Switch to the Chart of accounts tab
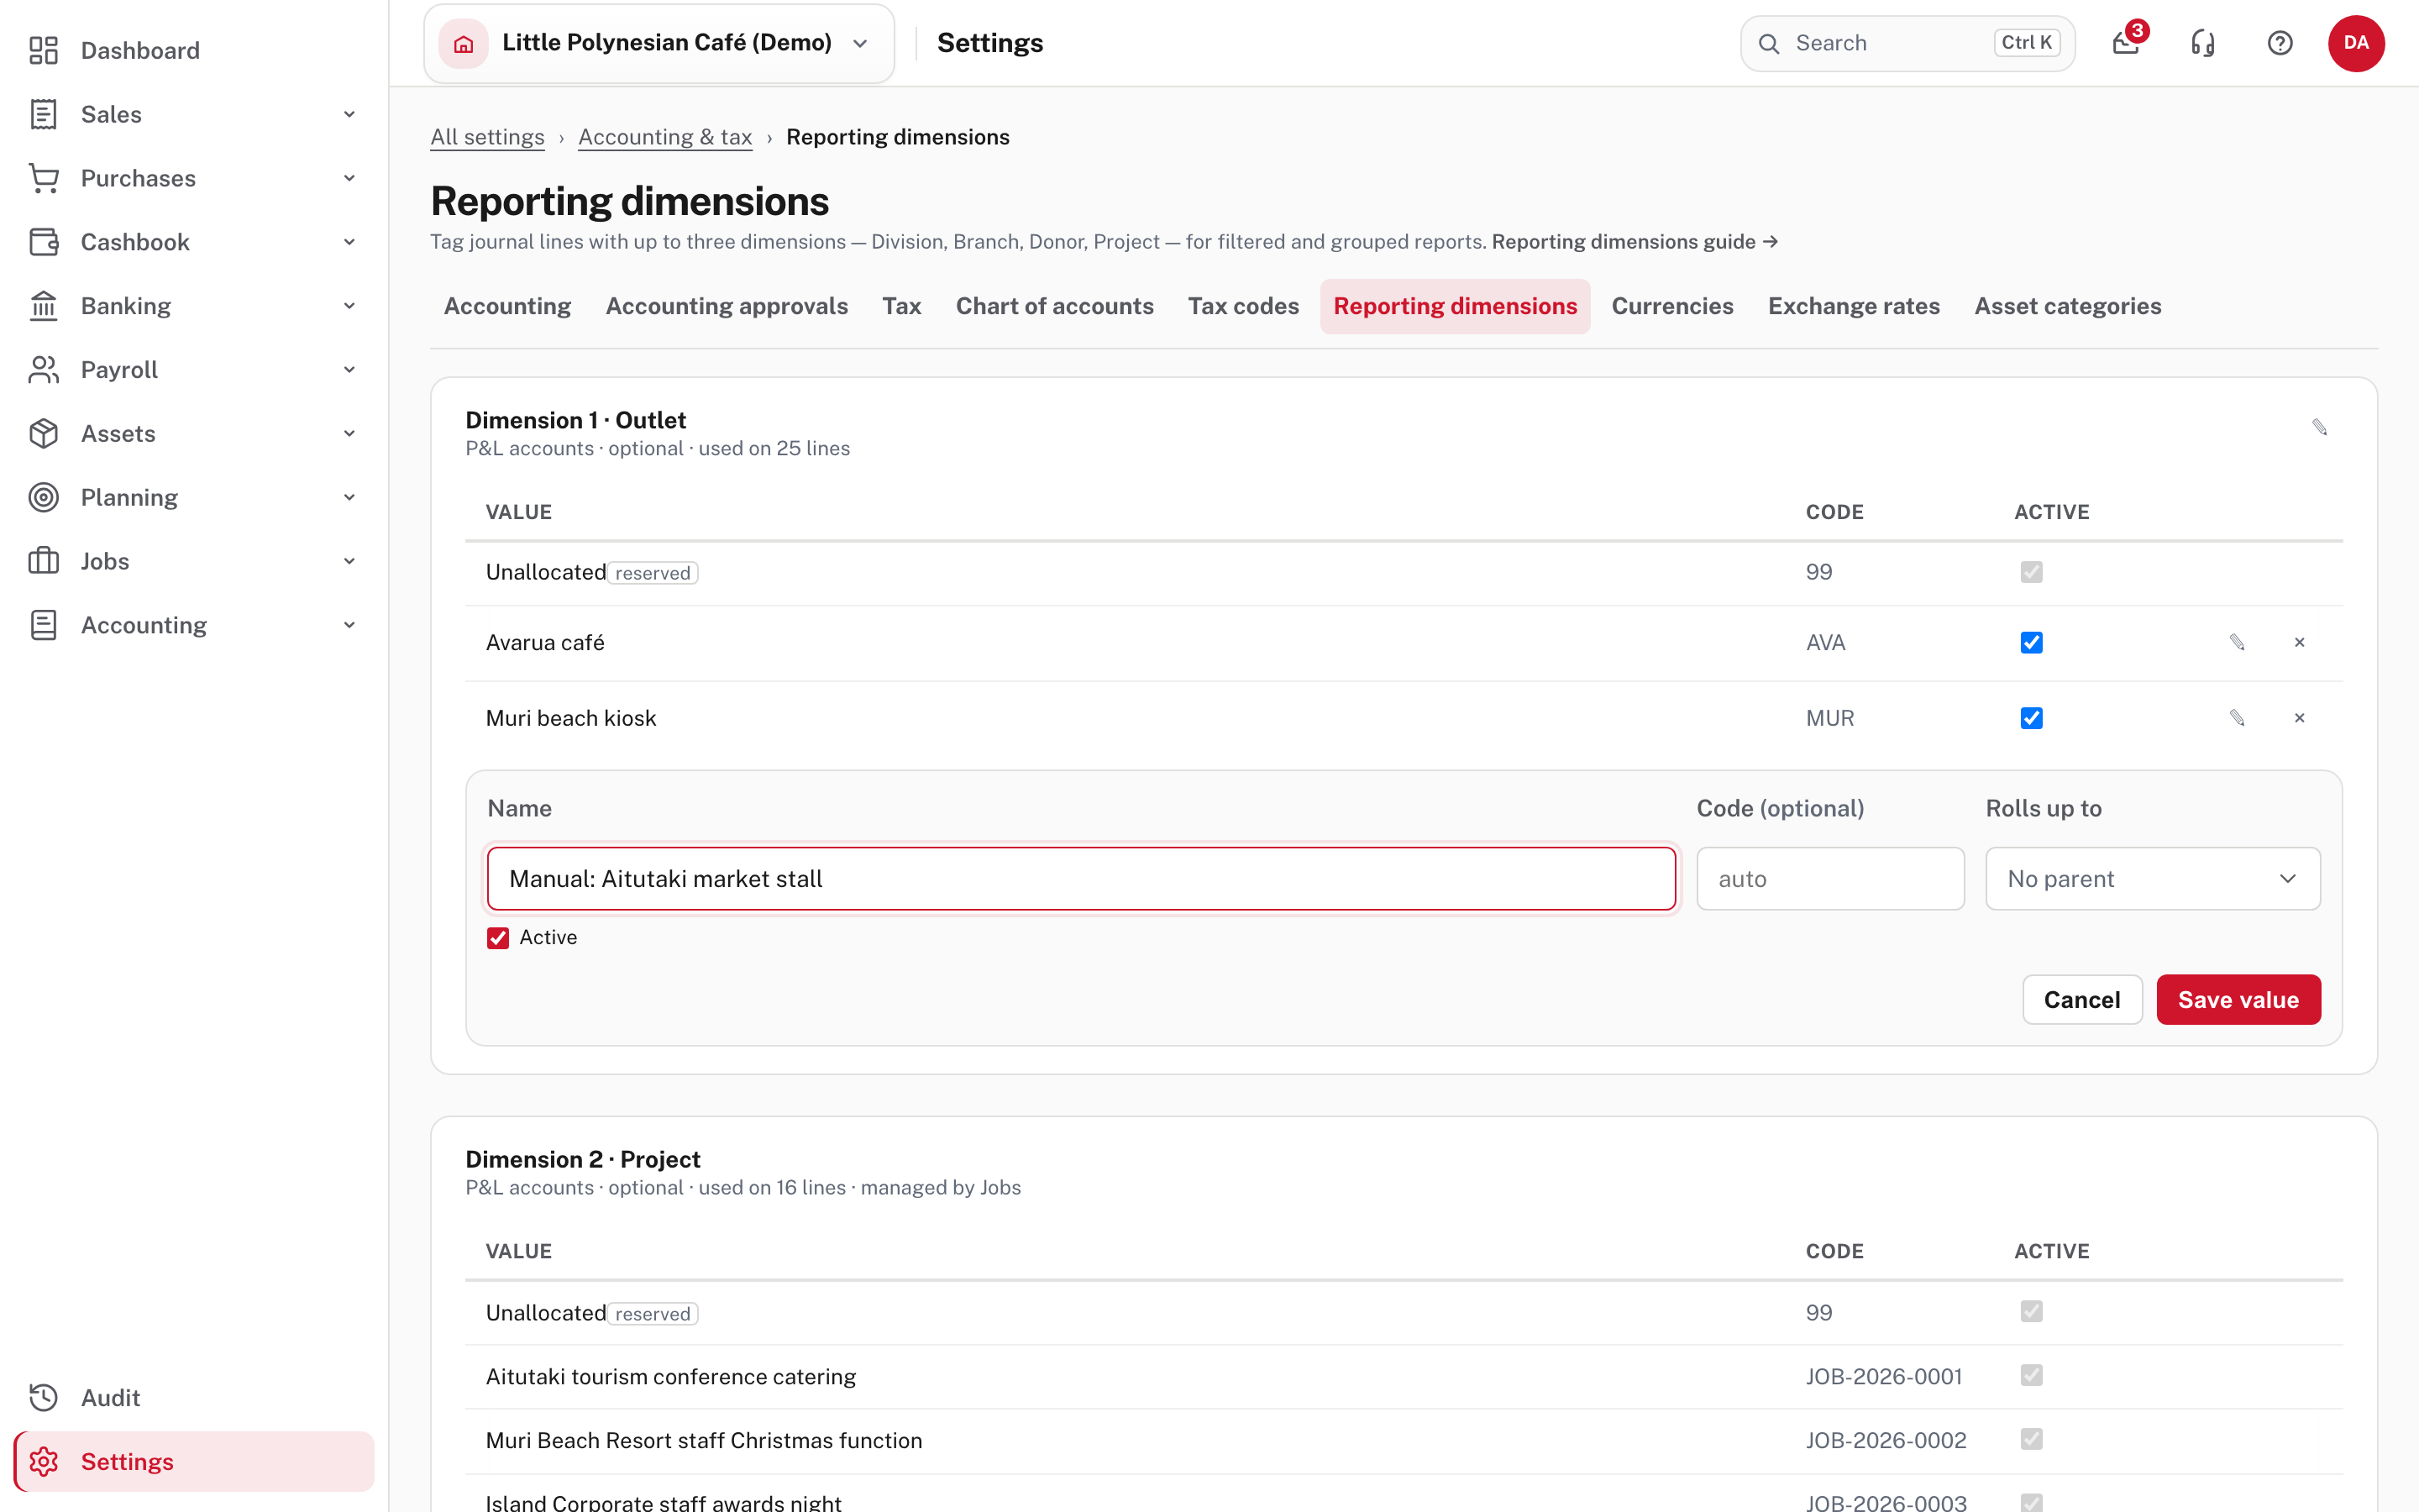 (x=1055, y=306)
